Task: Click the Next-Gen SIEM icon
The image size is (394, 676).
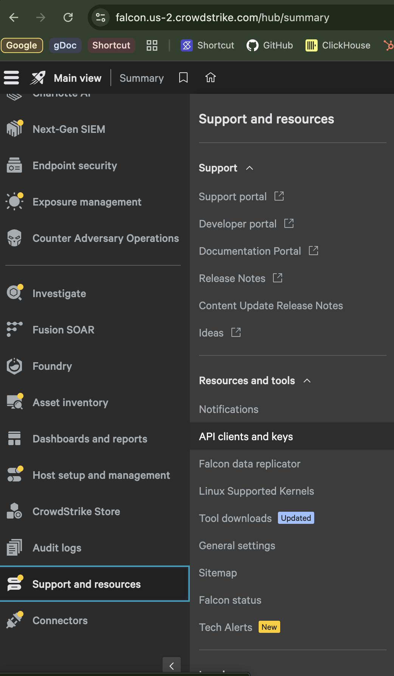Action: pos(15,128)
